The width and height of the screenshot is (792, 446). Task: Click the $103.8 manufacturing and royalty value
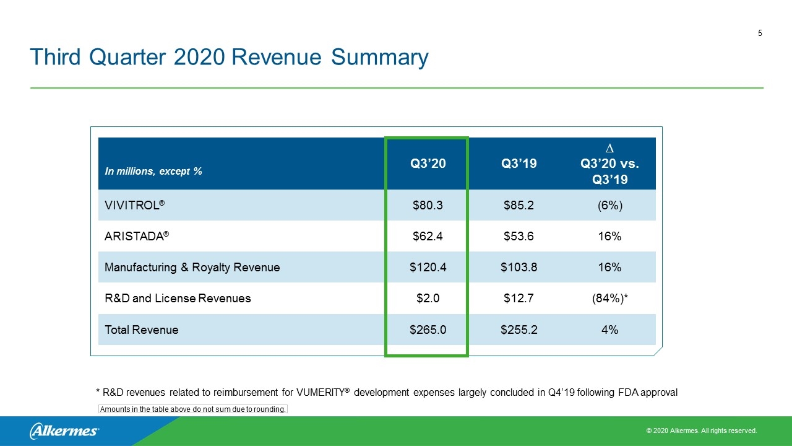tap(519, 267)
